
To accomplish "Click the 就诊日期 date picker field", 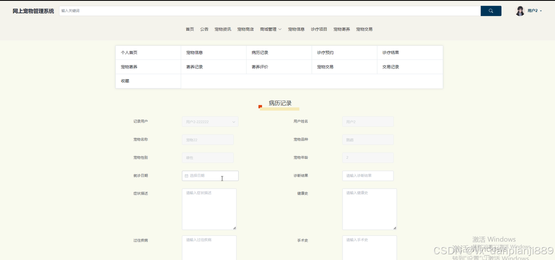I will click(210, 176).
